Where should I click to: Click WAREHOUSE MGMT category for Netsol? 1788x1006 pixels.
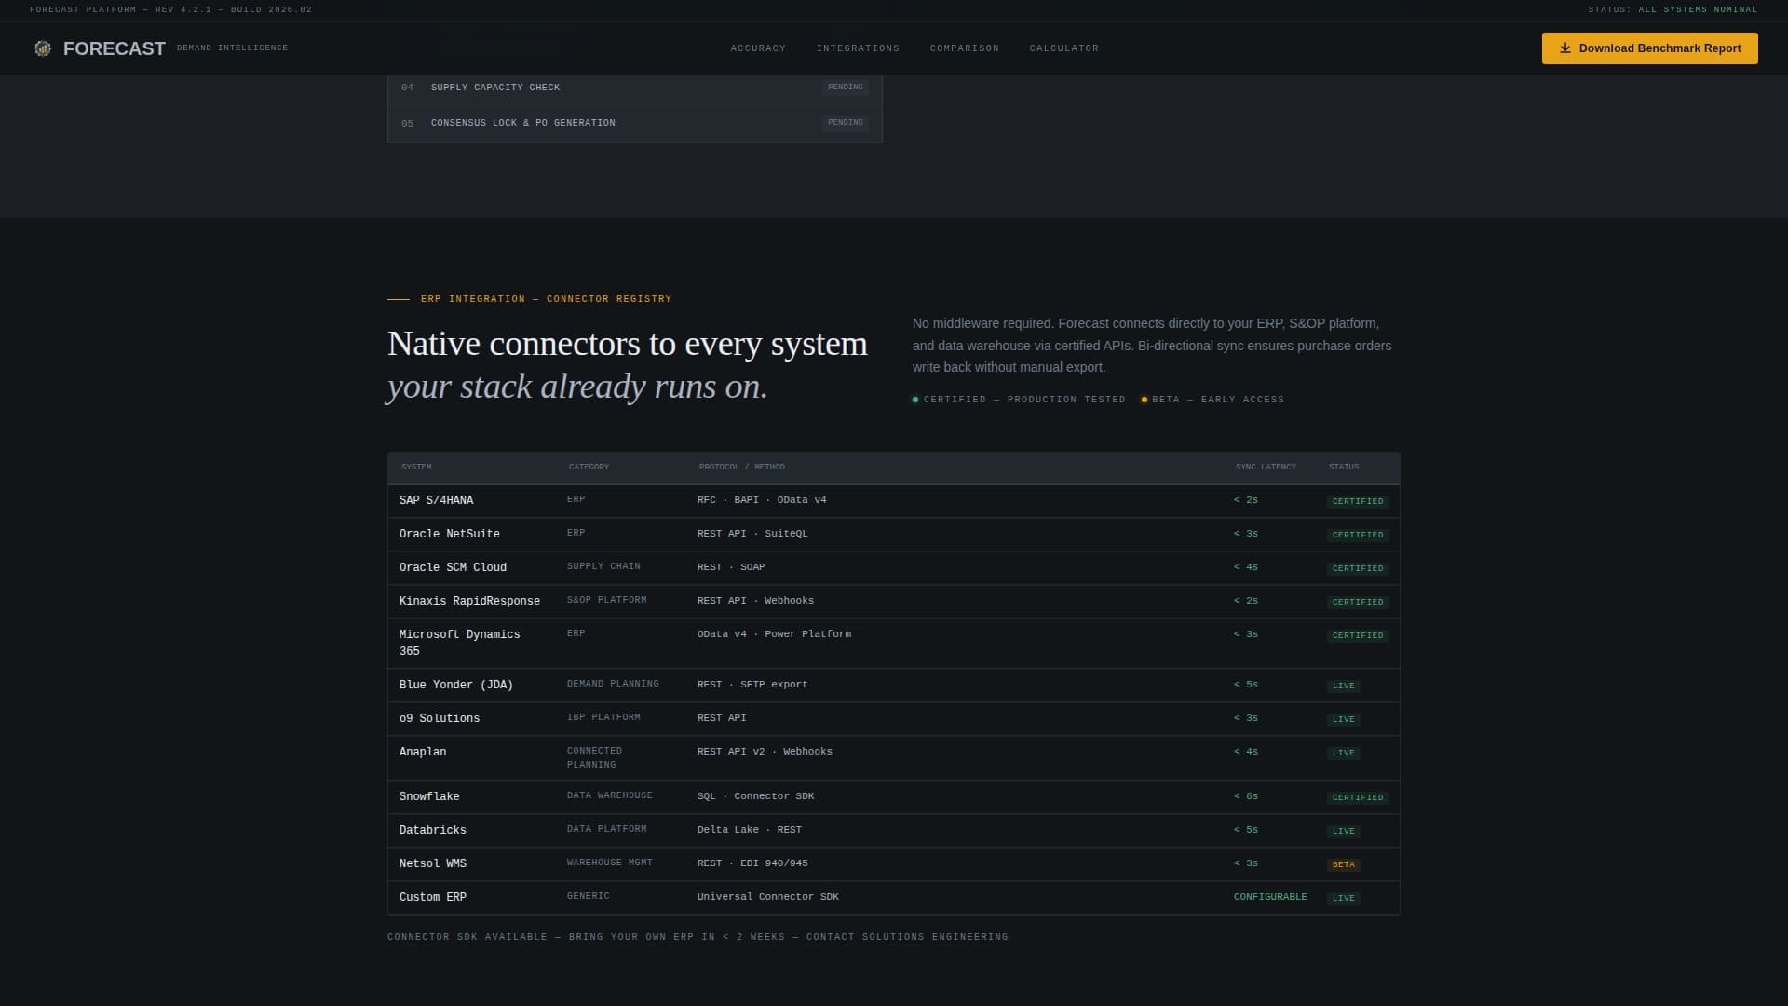(609, 863)
